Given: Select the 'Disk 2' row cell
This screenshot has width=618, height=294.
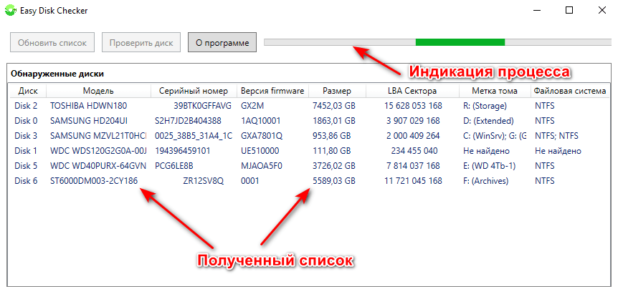Looking at the screenshot, I should [x=26, y=106].
